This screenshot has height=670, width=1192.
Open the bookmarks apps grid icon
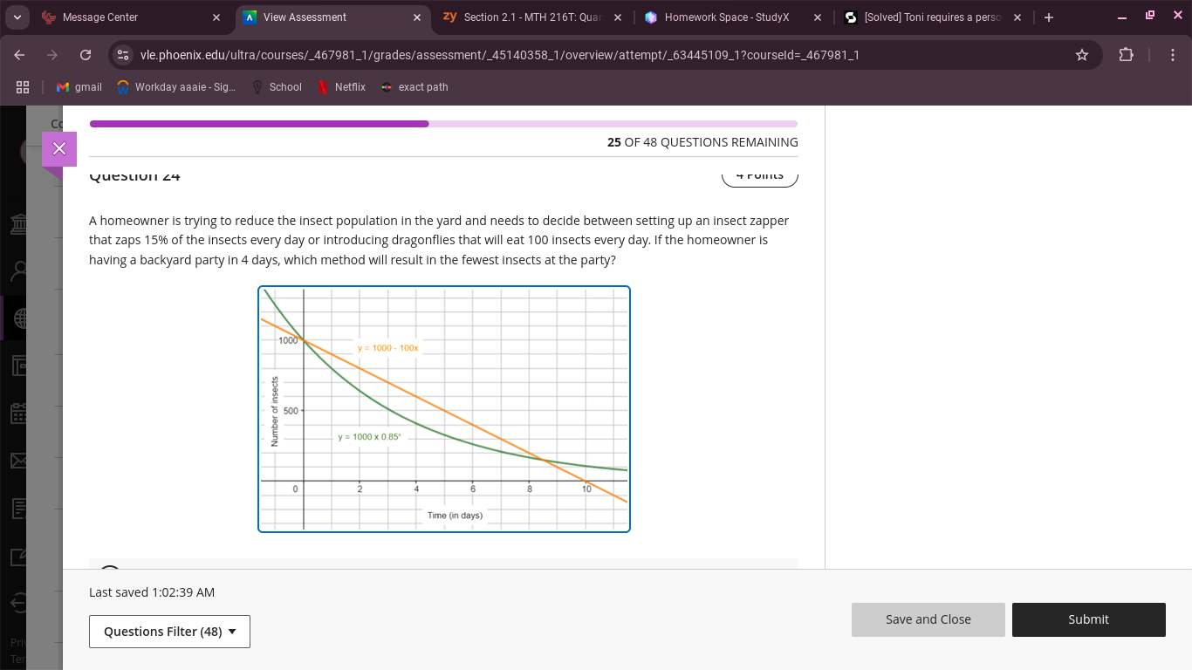coord(23,87)
